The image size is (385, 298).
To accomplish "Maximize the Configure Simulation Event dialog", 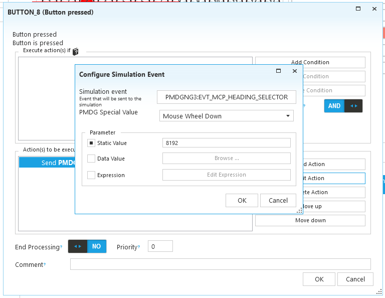I will [x=279, y=71].
